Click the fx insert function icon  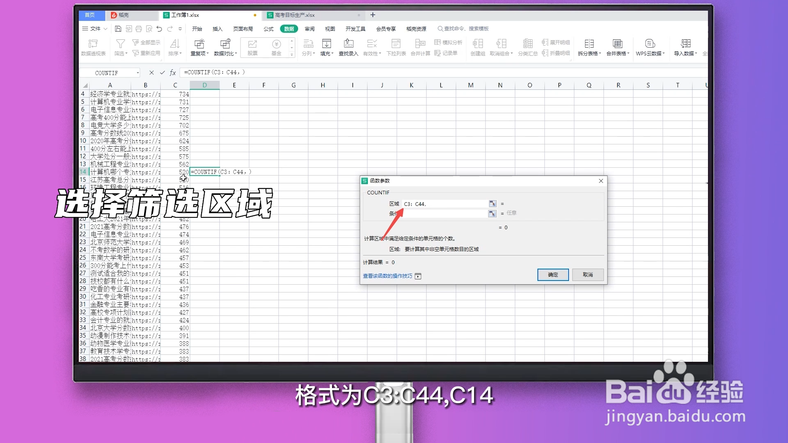(x=172, y=72)
